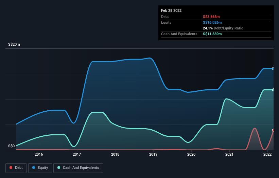Click the S$3.865m debt value
The image size is (279, 178).
211,17
